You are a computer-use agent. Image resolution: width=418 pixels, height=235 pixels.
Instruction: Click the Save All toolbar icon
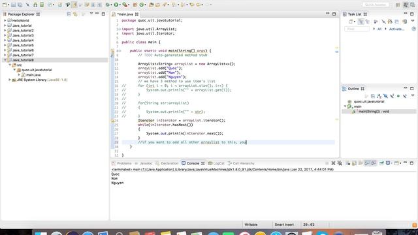(x=20, y=5)
